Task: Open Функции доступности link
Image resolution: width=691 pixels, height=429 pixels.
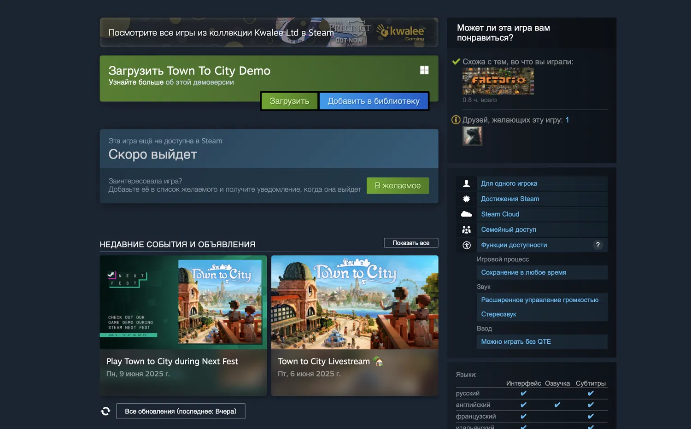Action: tap(514, 245)
